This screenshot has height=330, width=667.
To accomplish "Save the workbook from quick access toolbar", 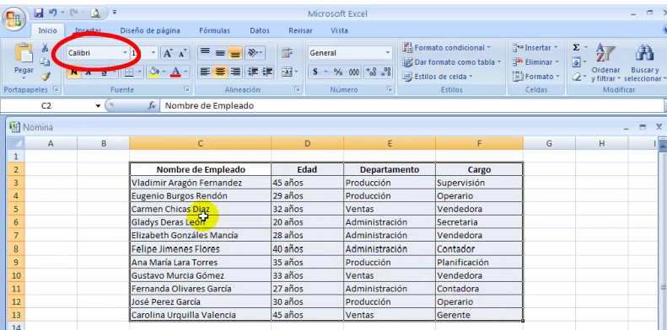I will coord(38,13).
